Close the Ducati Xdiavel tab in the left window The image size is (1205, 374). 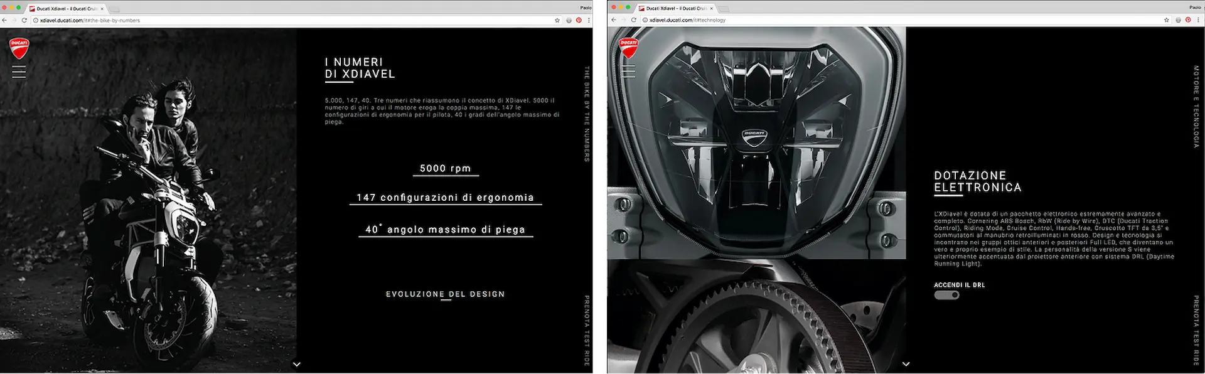[x=102, y=9]
